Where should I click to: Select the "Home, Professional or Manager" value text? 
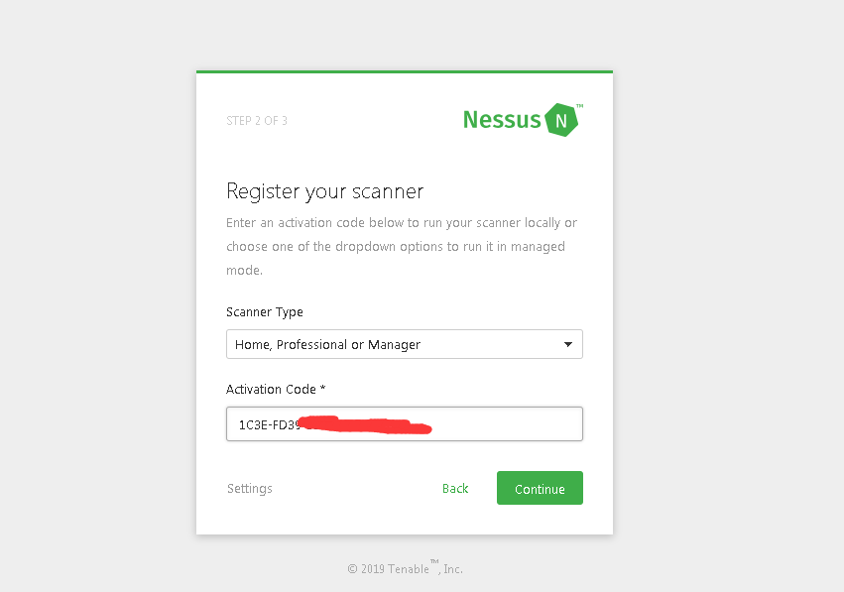tap(327, 344)
